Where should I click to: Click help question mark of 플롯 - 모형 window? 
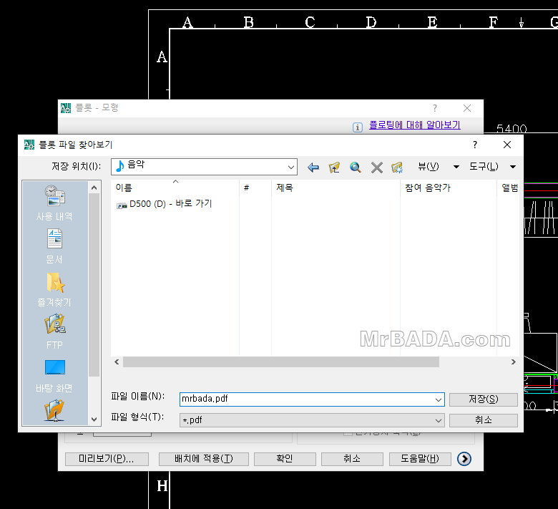[434, 108]
